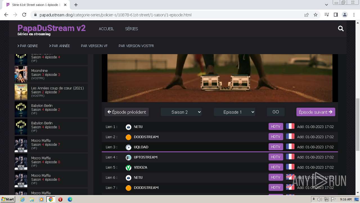Click the Opera icon in taskbar
This screenshot has height=203, width=360.
[x=60, y=199]
